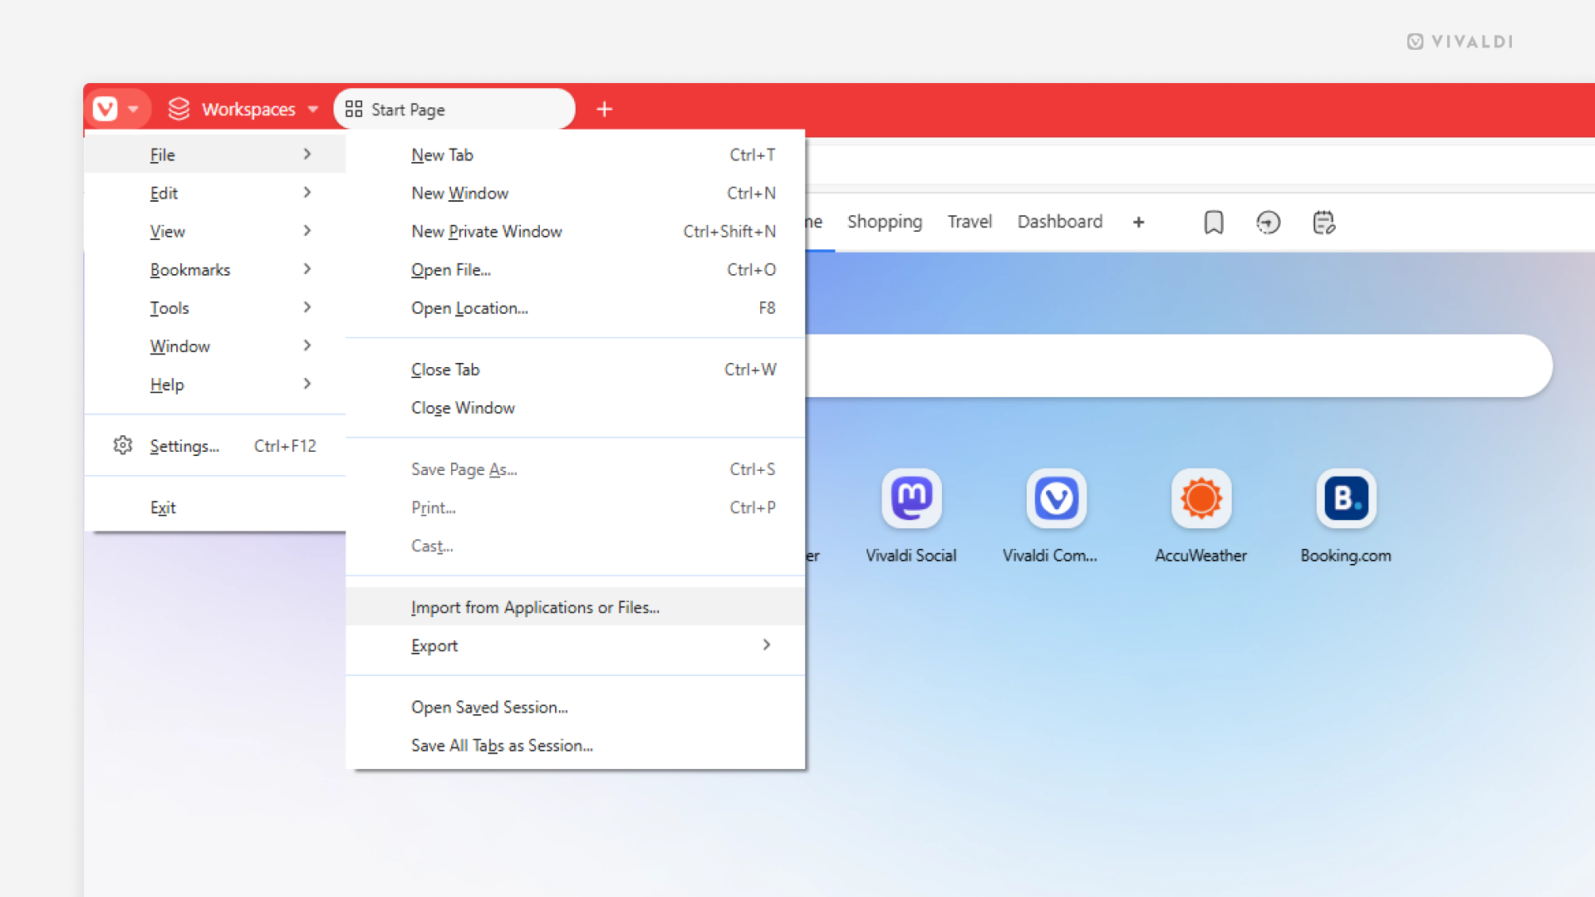Viewport: 1595px width, 897px height.
Task: Open a new tab with plus button
Action: coord(605,109)
